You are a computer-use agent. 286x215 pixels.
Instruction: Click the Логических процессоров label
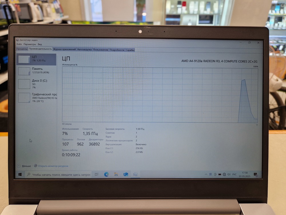point(119,140)
